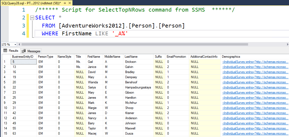Click the right scroll arrow of editor scrollbar

[x=288, y=44]
